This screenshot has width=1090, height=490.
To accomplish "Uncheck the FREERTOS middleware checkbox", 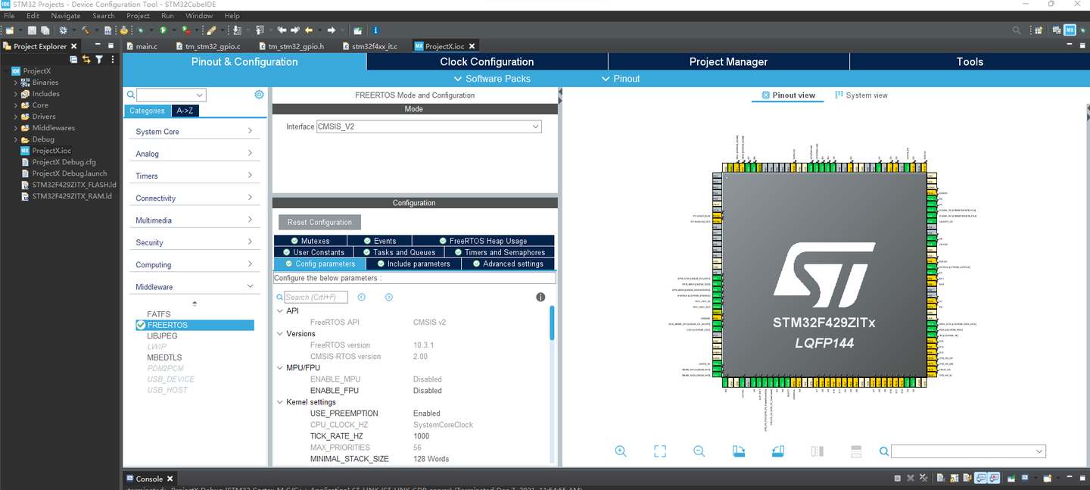I will click(140, 324).
